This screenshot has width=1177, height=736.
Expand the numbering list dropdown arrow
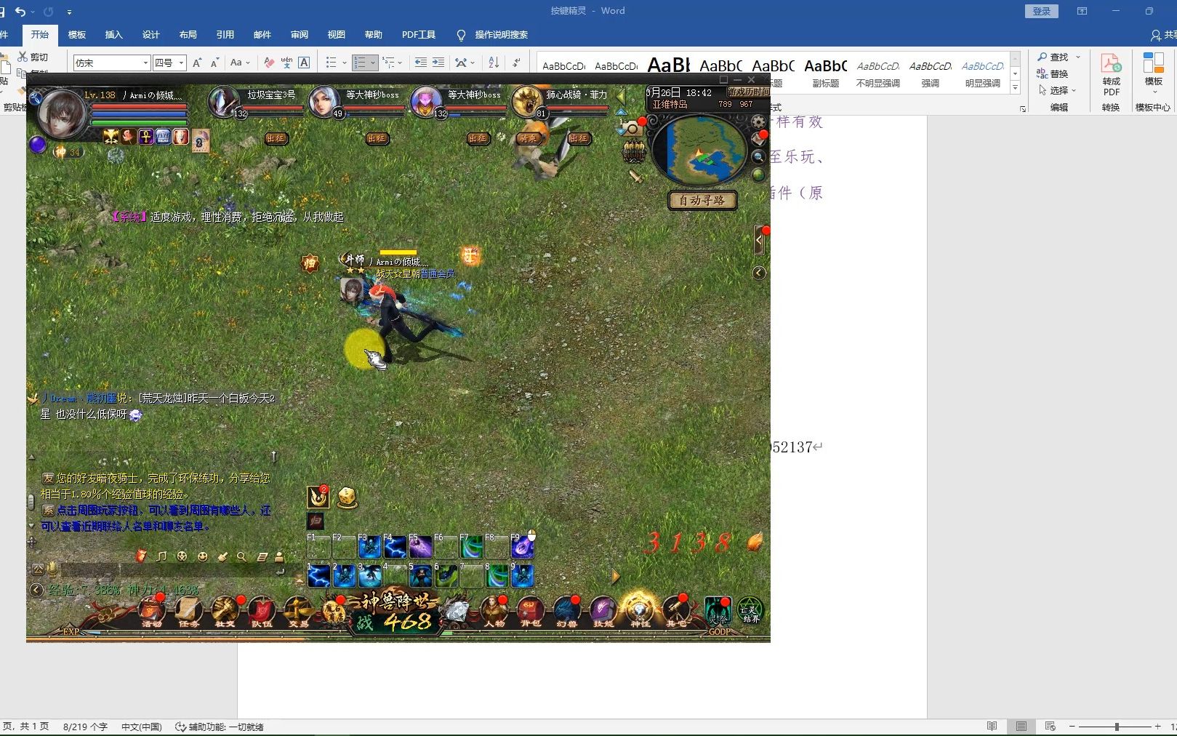click(373, 63)
